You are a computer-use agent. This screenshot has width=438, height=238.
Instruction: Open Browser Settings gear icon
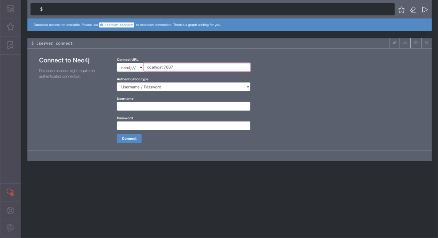(x=10, y=210)
